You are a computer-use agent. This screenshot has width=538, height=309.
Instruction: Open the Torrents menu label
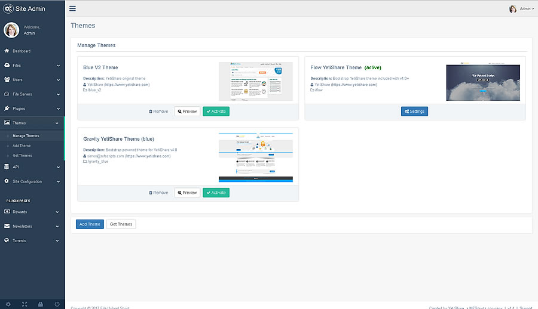tap(19, 241)
